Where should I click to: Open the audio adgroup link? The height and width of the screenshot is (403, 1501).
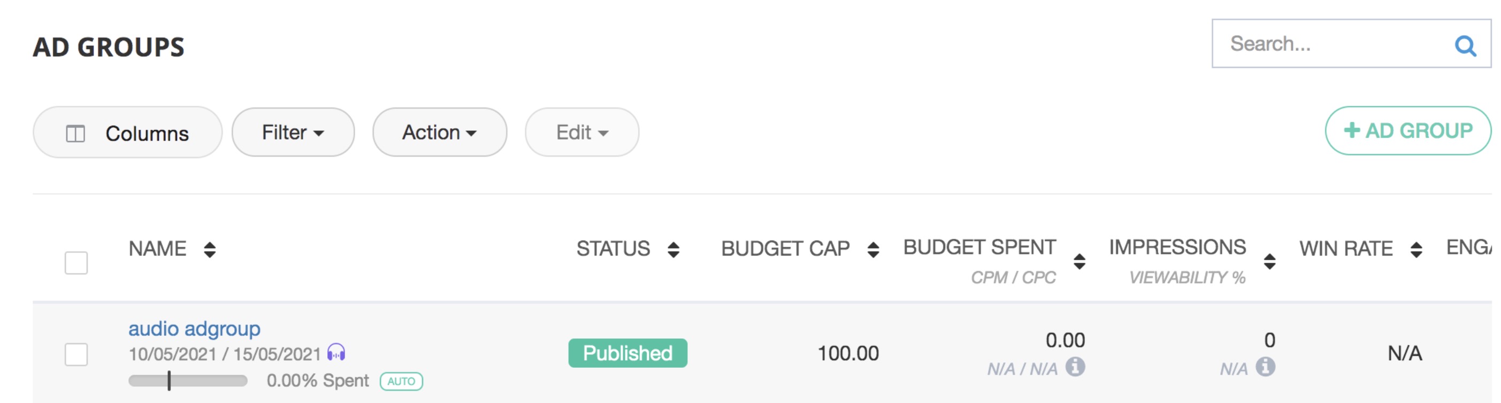tap(194, 329)
